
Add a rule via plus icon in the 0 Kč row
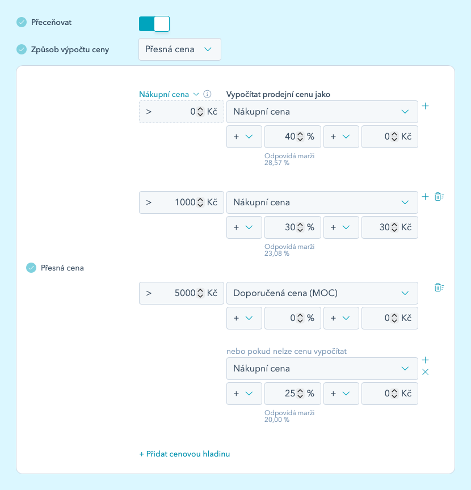point(426,106)
